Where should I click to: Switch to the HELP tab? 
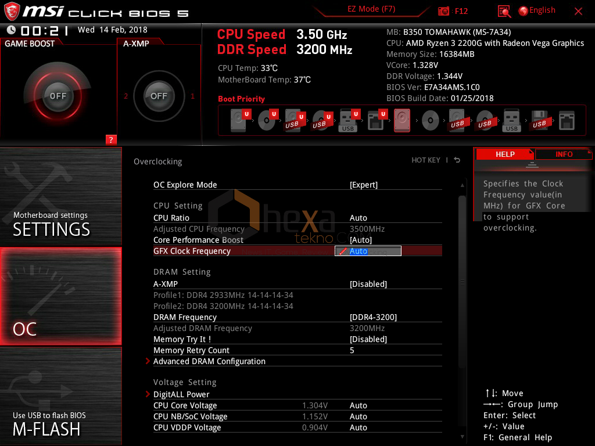(505, 154)
